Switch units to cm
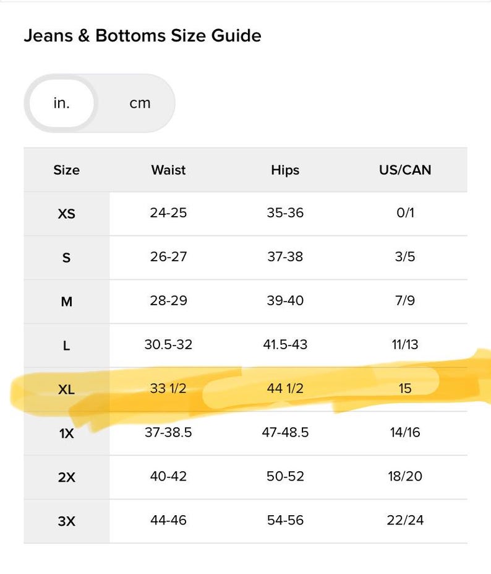The height and width of the screenshot is (574, 491). tap(140, 103)
